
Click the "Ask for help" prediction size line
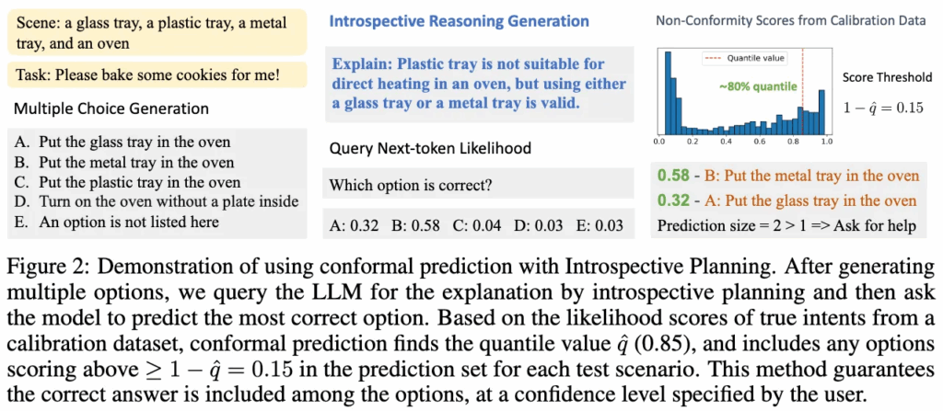point(786,225)
